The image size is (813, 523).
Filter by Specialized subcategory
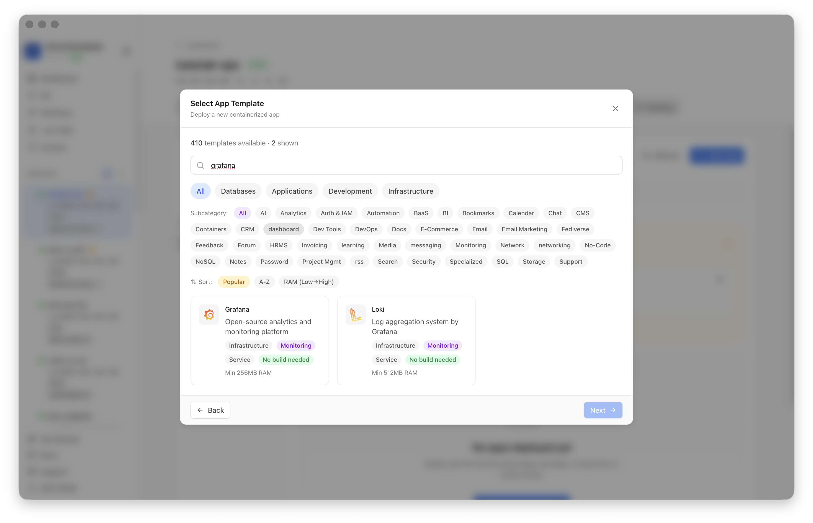pos(466,261)
